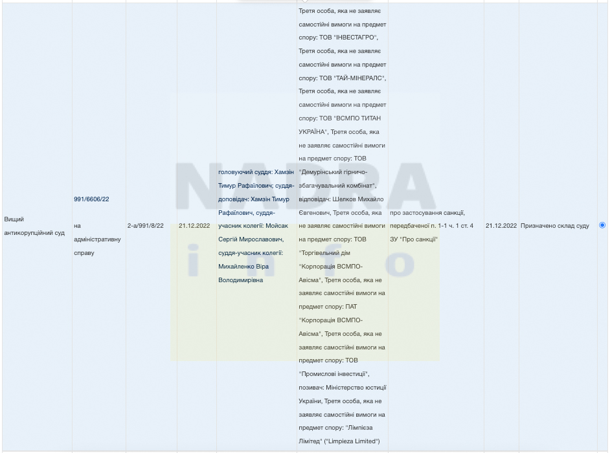Click the text 'на адміністративну справу'

(x=97, y=239)
